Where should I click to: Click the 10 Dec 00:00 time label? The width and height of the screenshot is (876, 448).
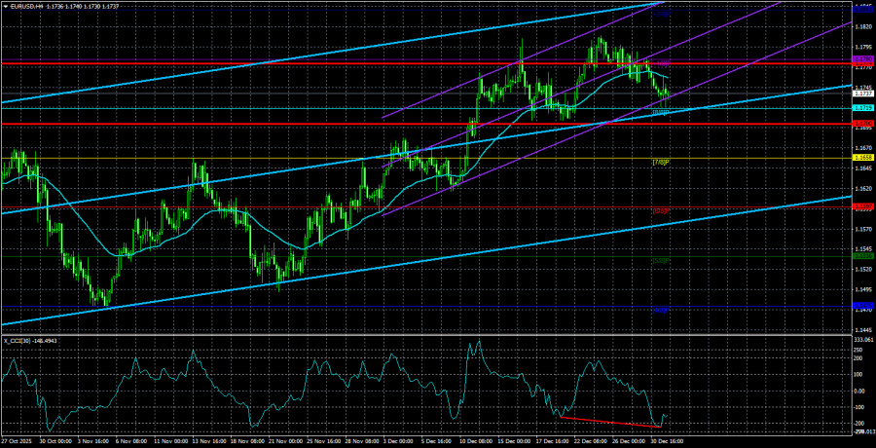479,440
